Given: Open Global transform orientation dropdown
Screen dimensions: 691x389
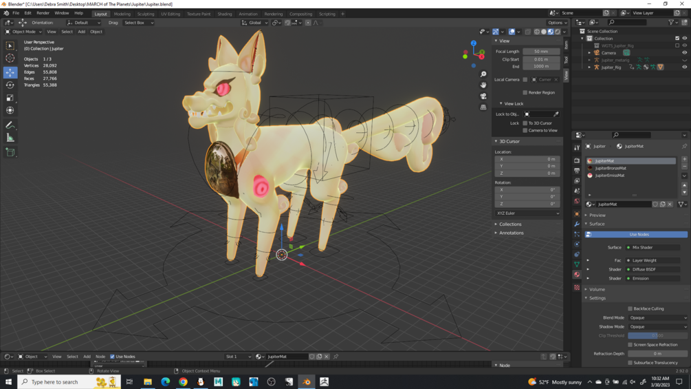Looking at the screenshot, I should coord(254,23).
